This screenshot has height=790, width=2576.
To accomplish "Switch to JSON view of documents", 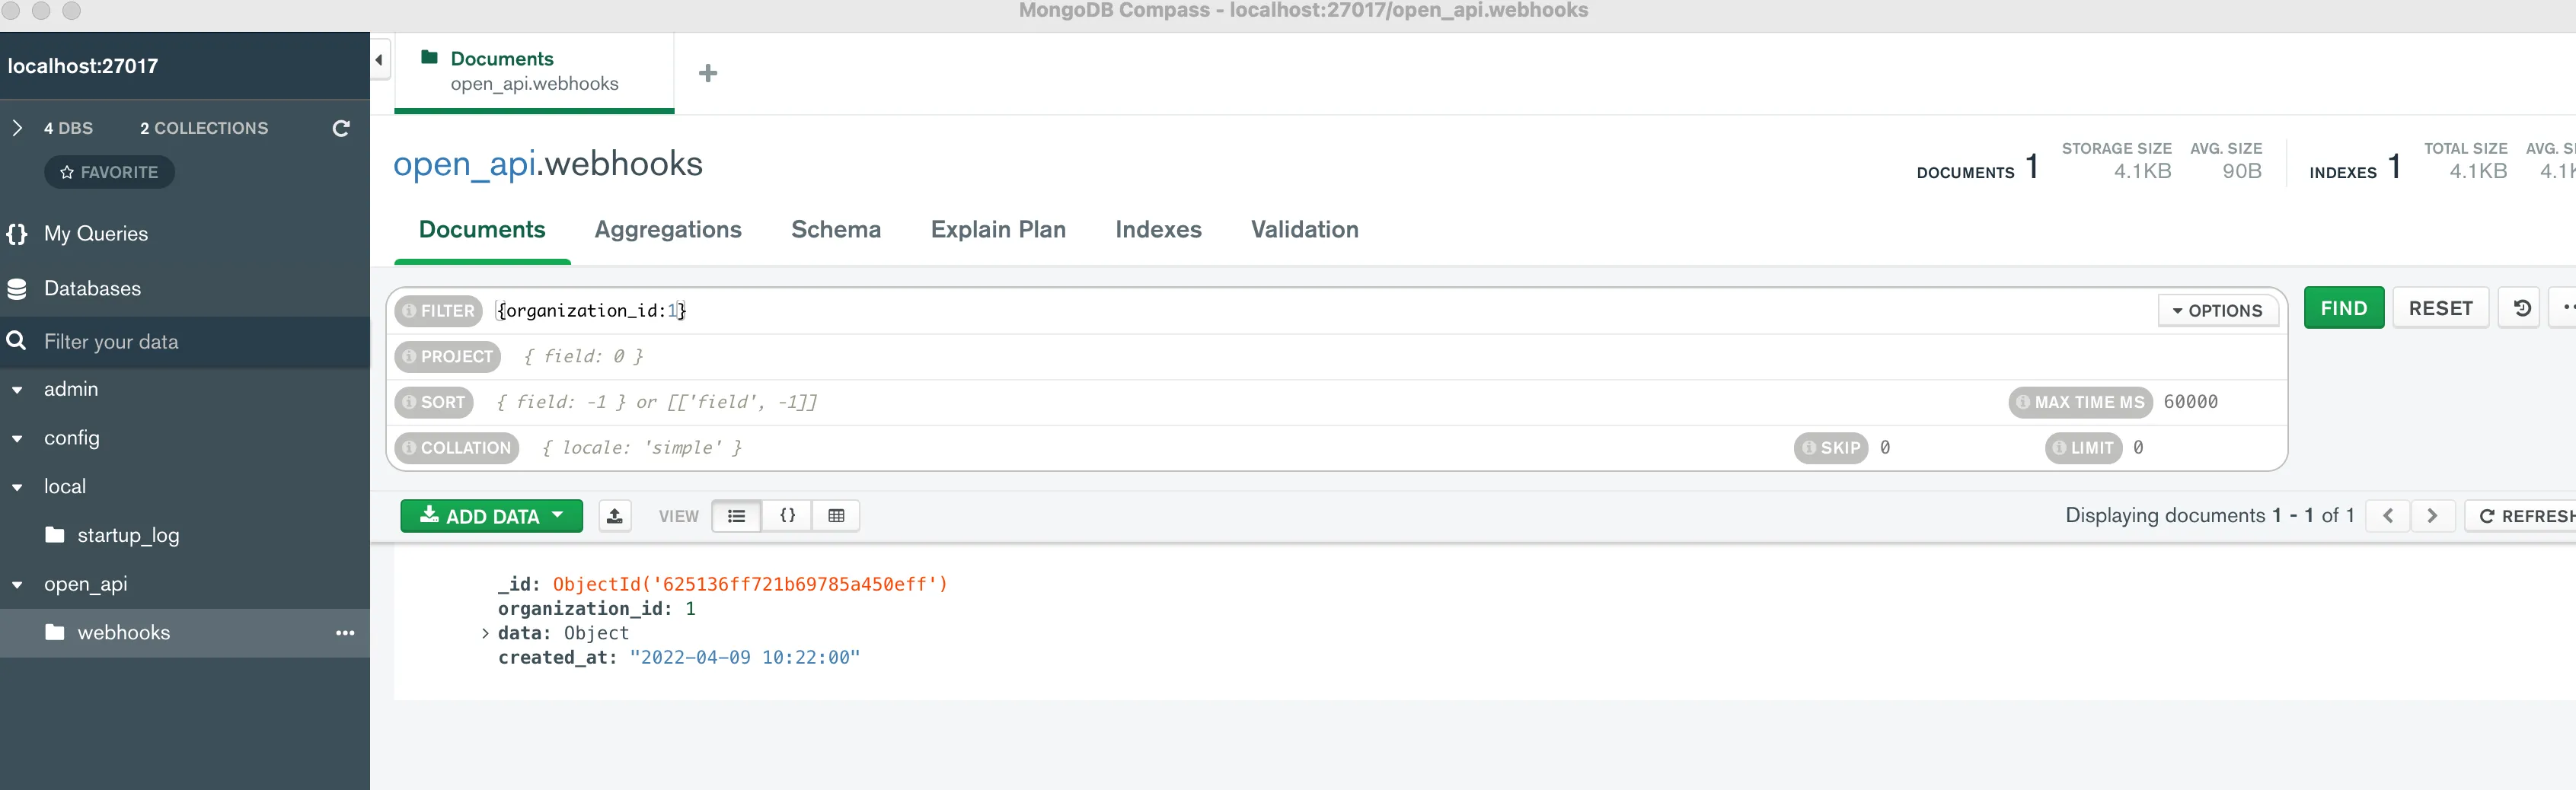I will point(787,516).
